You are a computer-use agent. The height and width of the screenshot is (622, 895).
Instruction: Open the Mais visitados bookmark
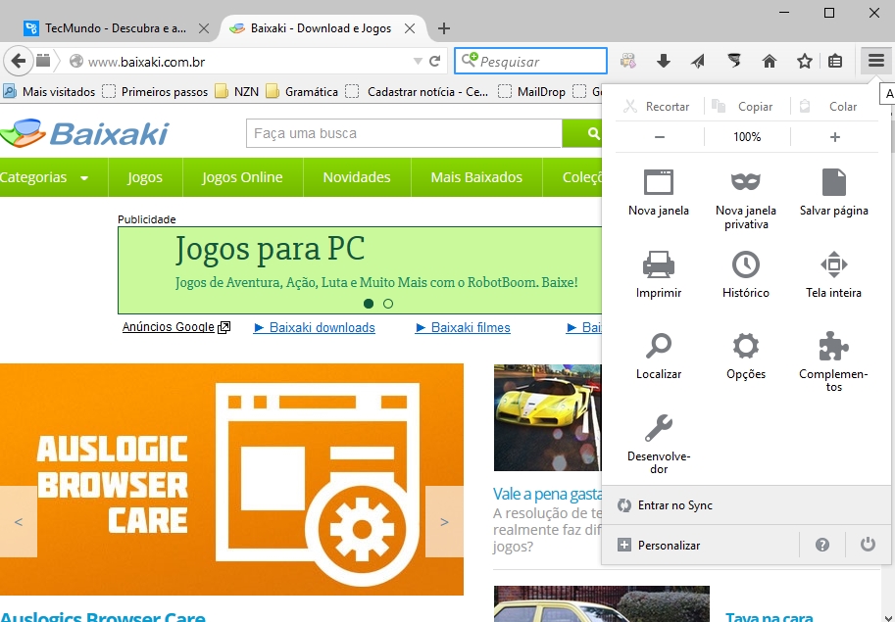(x=49, y=91)
